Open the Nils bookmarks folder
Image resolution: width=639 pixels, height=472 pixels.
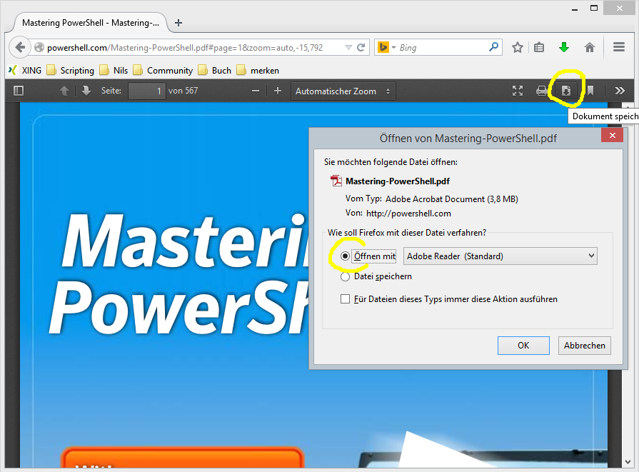(x=114, y=71)
